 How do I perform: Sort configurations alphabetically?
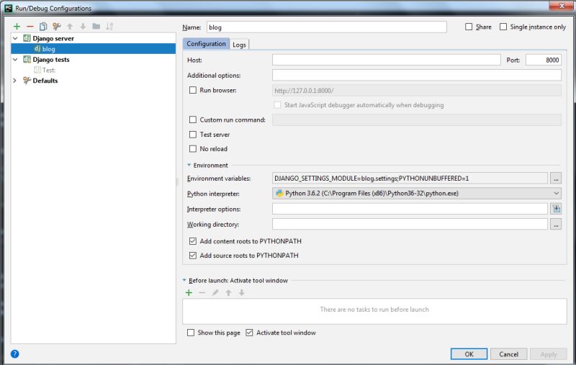[109, 27]
